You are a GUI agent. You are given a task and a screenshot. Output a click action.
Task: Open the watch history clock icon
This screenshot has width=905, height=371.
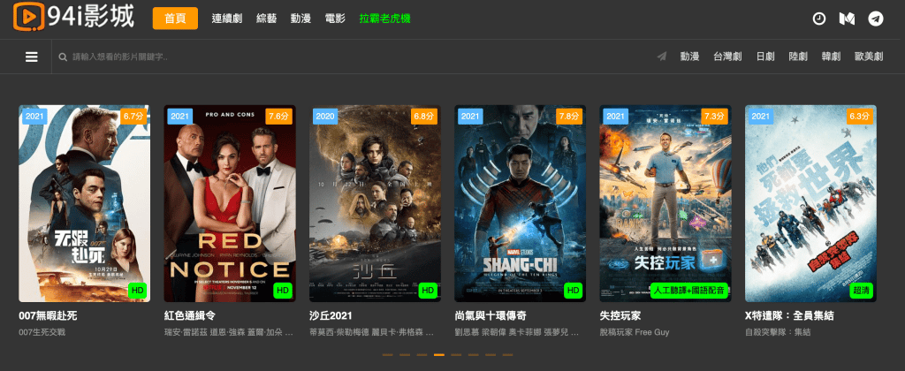819,19
